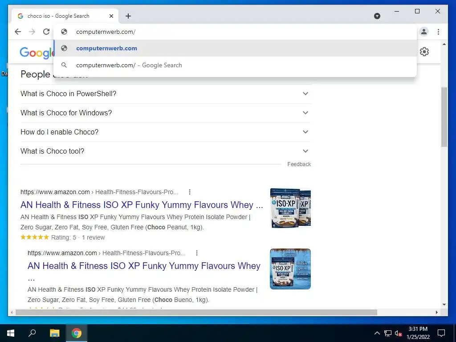Click the horizontal scrollbar thumb

coord(196,312)
